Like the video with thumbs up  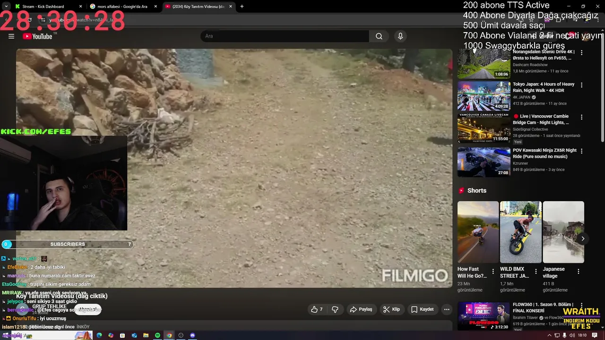coord(317,309)
